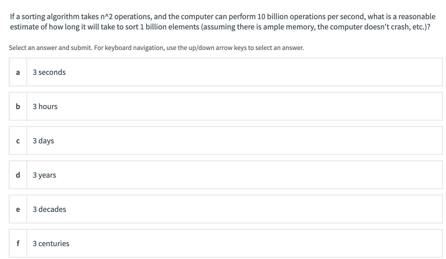The image size is (446, 259).
Task: Highlight the '3 days' answer cell
Action: pos(200,140)
